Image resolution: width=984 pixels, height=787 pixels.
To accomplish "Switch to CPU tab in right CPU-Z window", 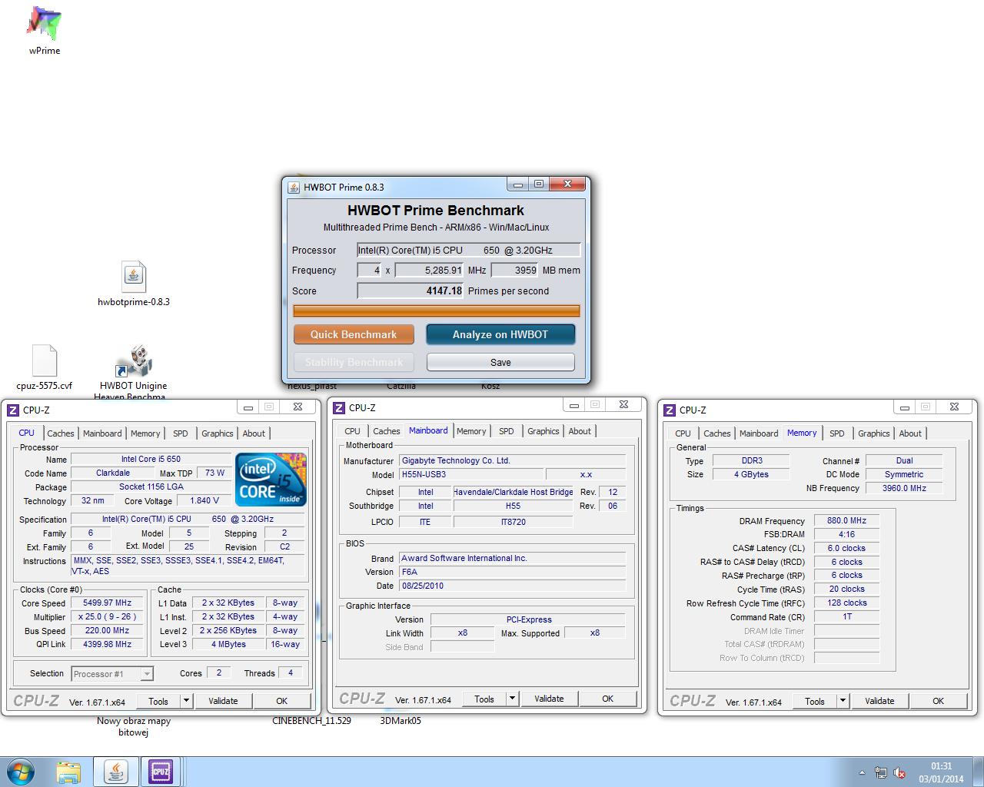I will 683,433.
